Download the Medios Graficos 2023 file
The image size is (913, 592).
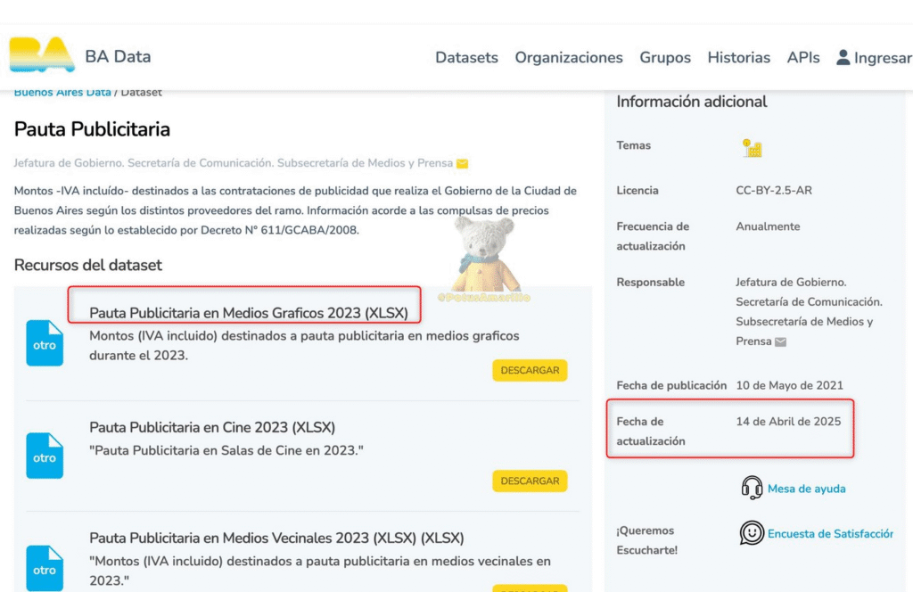pos(530,370)
